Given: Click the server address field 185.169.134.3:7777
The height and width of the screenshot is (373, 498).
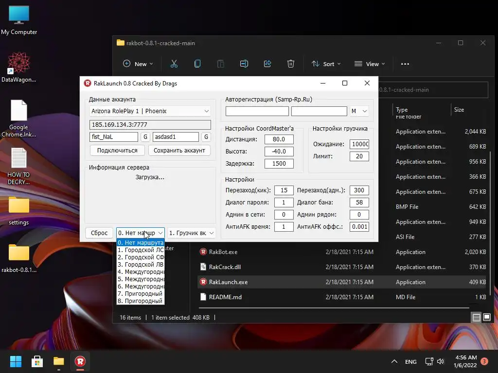Looking at the screenshot, I should click(150, 125).
